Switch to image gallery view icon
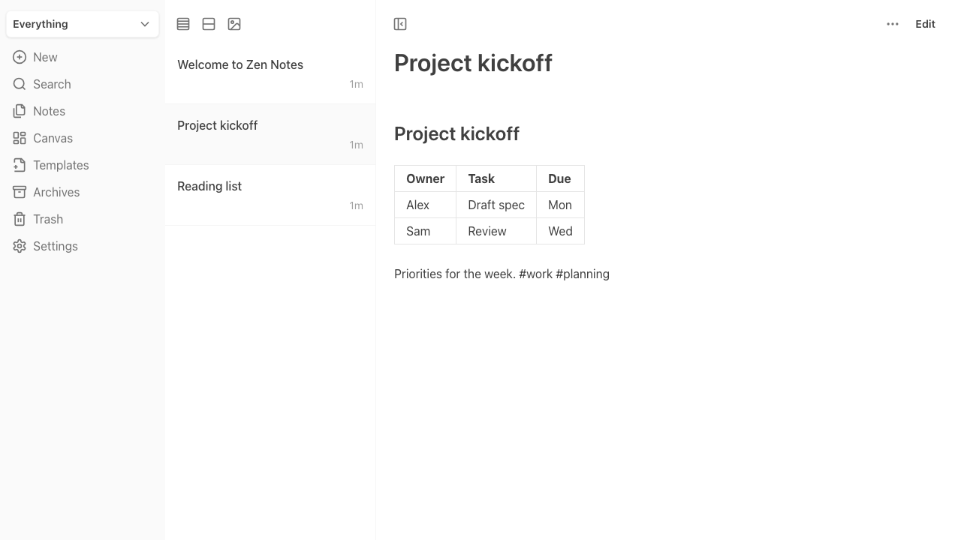The image size is (961, 540). pyautogui.click(x=234, y=24)
